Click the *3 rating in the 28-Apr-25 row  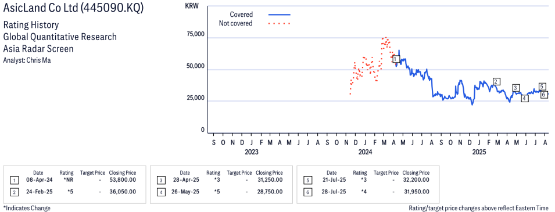click(x=217, y=180)
